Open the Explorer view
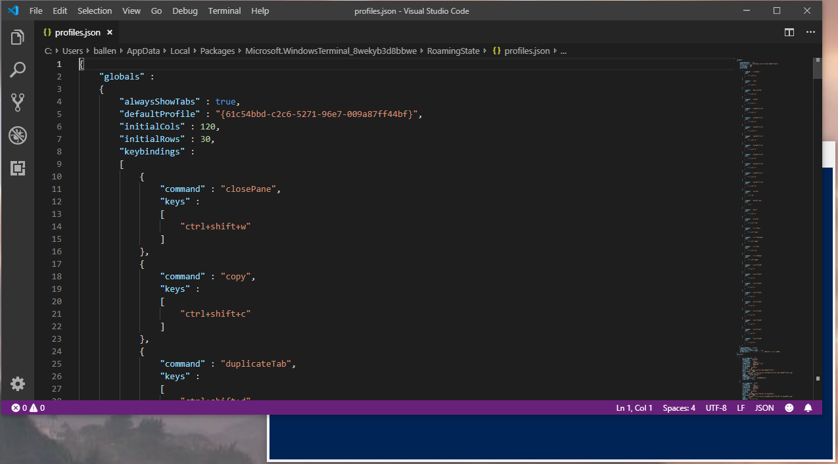This screenshot has height=464, width=838. pos(17,37)
